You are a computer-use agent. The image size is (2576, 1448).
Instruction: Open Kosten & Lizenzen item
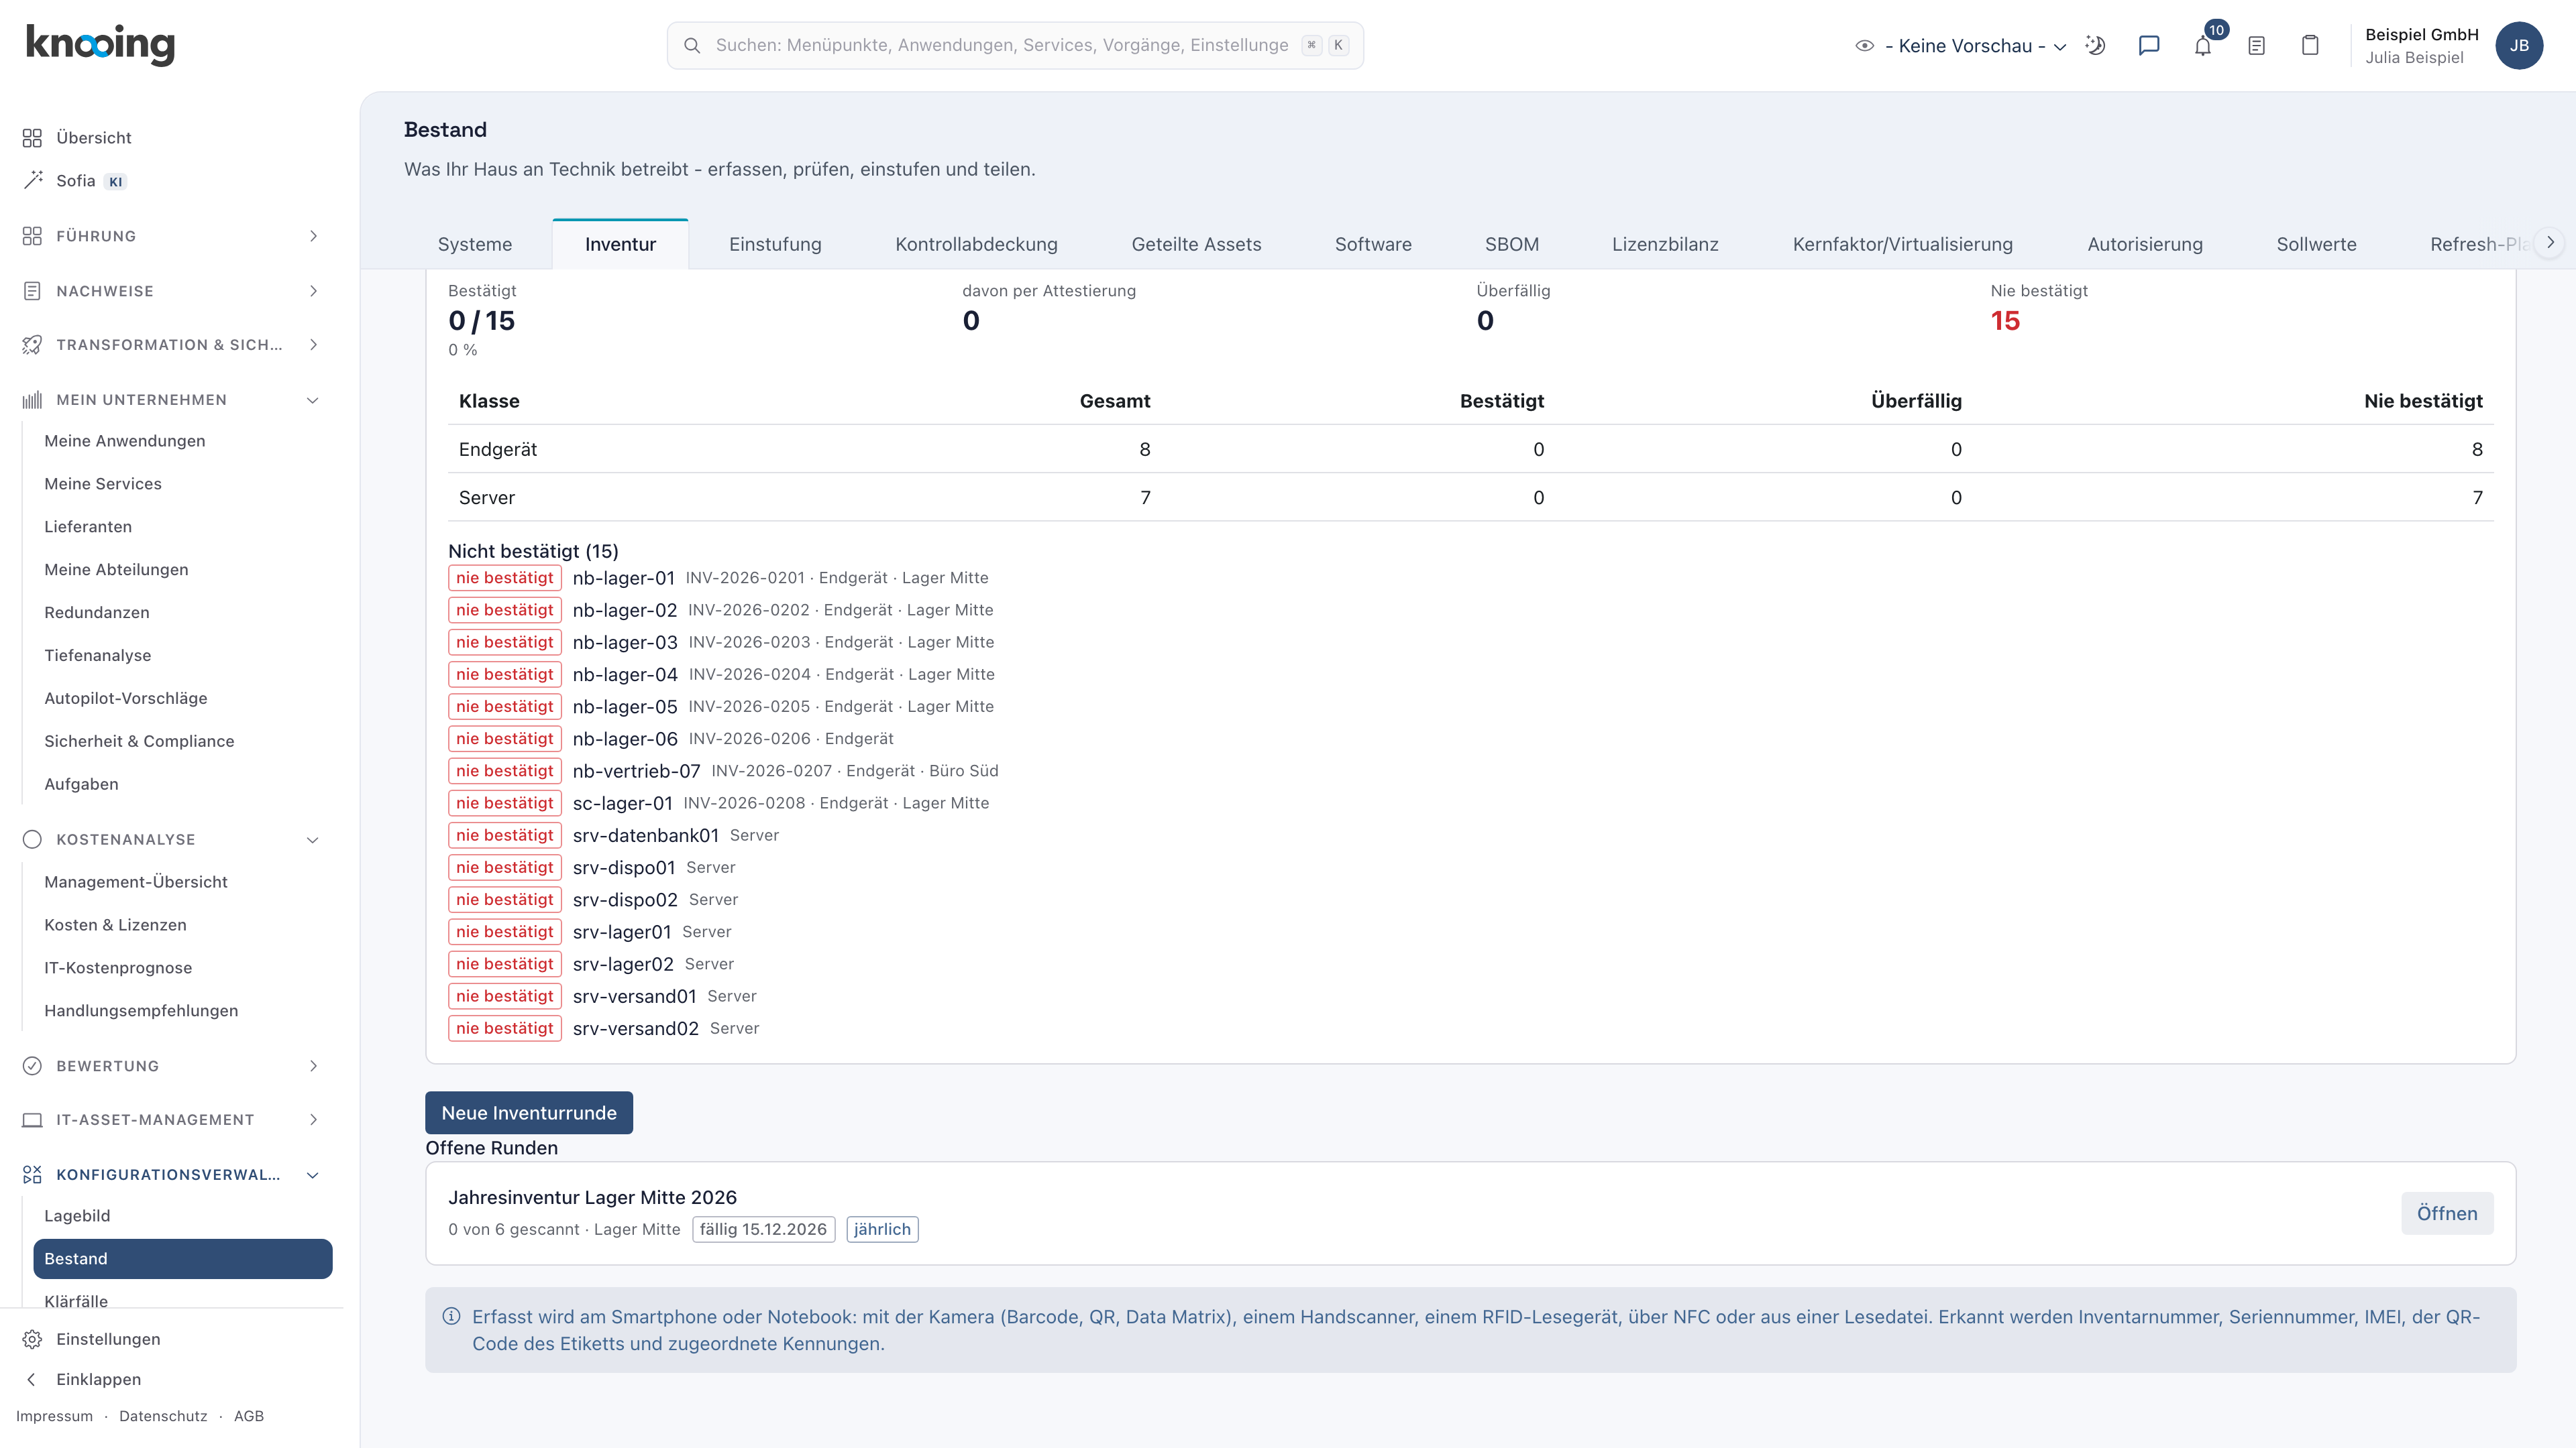point(115,925)
